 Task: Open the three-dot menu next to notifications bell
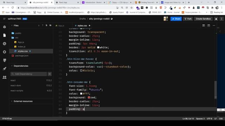tap(221, 19)
